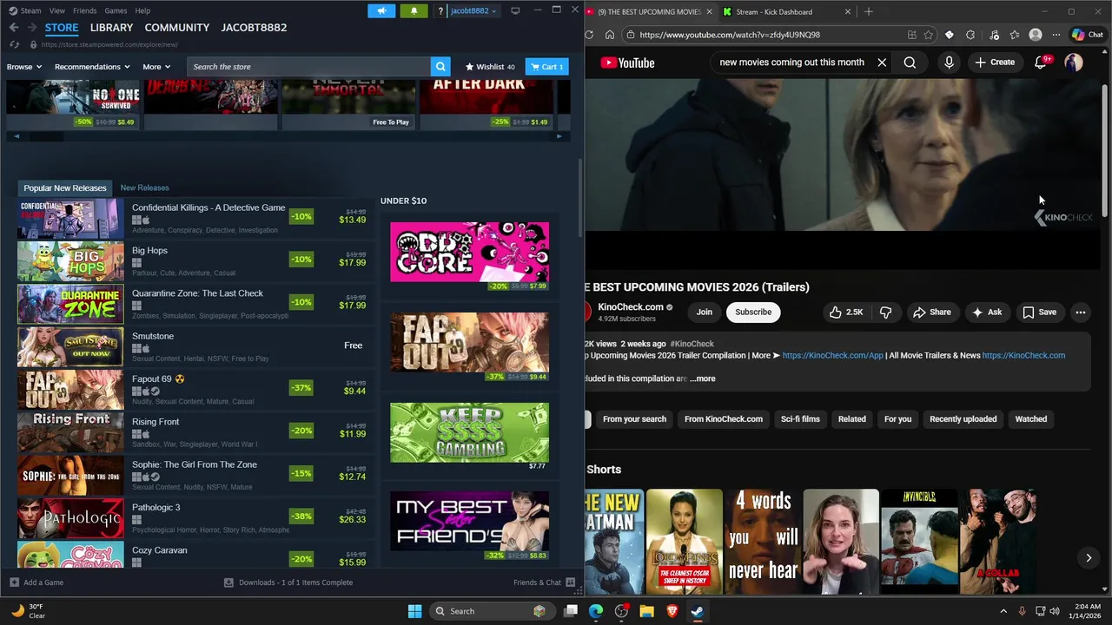Open the View menu in Steam
1112x625 pixels.
(57, 10)
